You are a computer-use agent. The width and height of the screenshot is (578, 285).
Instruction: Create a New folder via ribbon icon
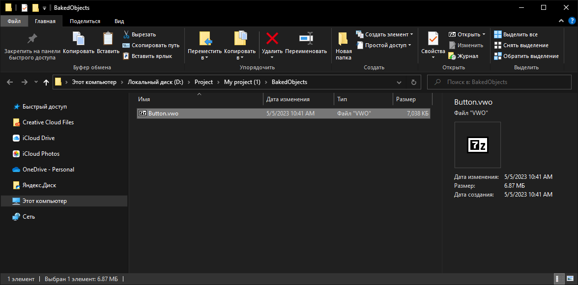pos(344,39)
